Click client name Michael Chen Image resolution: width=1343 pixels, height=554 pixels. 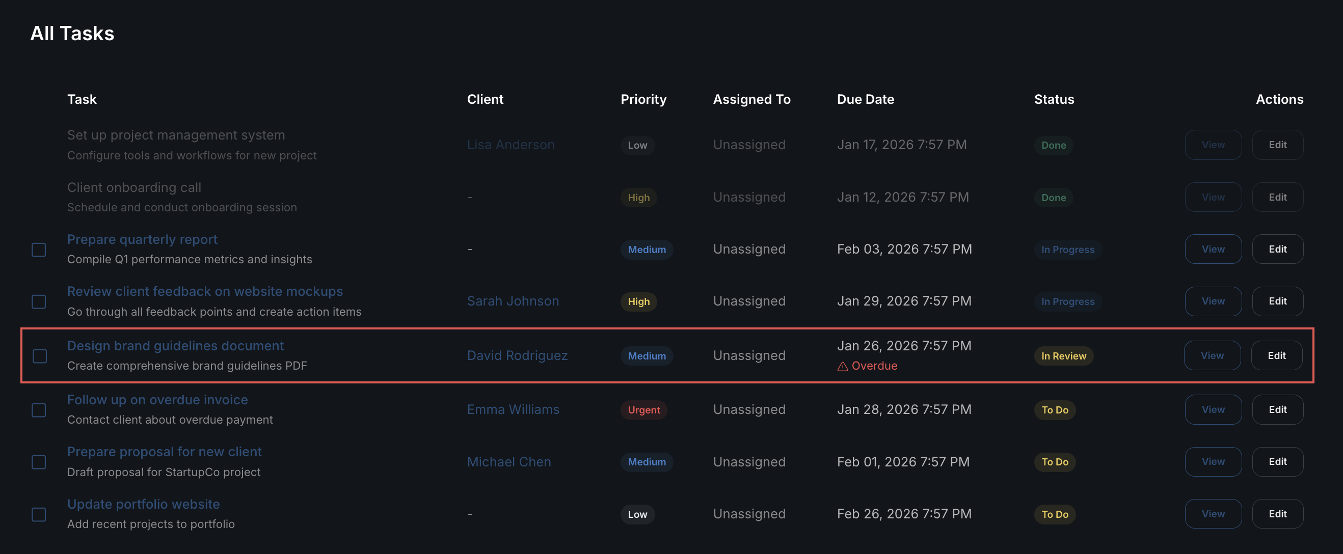coord(508,462)
